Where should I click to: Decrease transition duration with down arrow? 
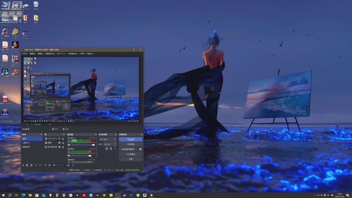click(x=115, y=145)
